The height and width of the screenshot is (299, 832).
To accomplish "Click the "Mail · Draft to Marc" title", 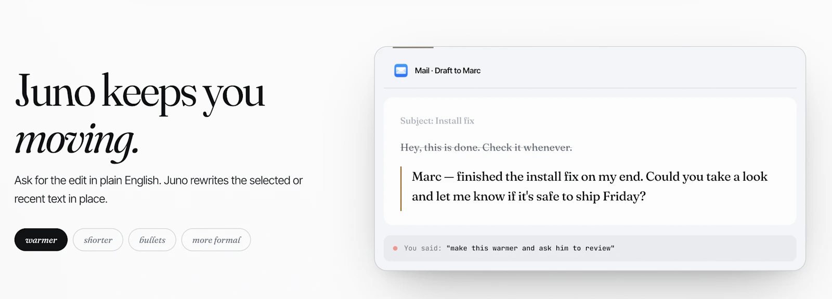I will coord(448,71).
